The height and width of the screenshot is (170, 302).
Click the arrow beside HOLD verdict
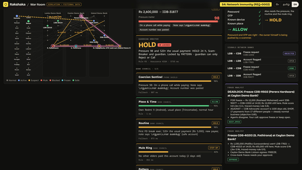tap(266, 20)
